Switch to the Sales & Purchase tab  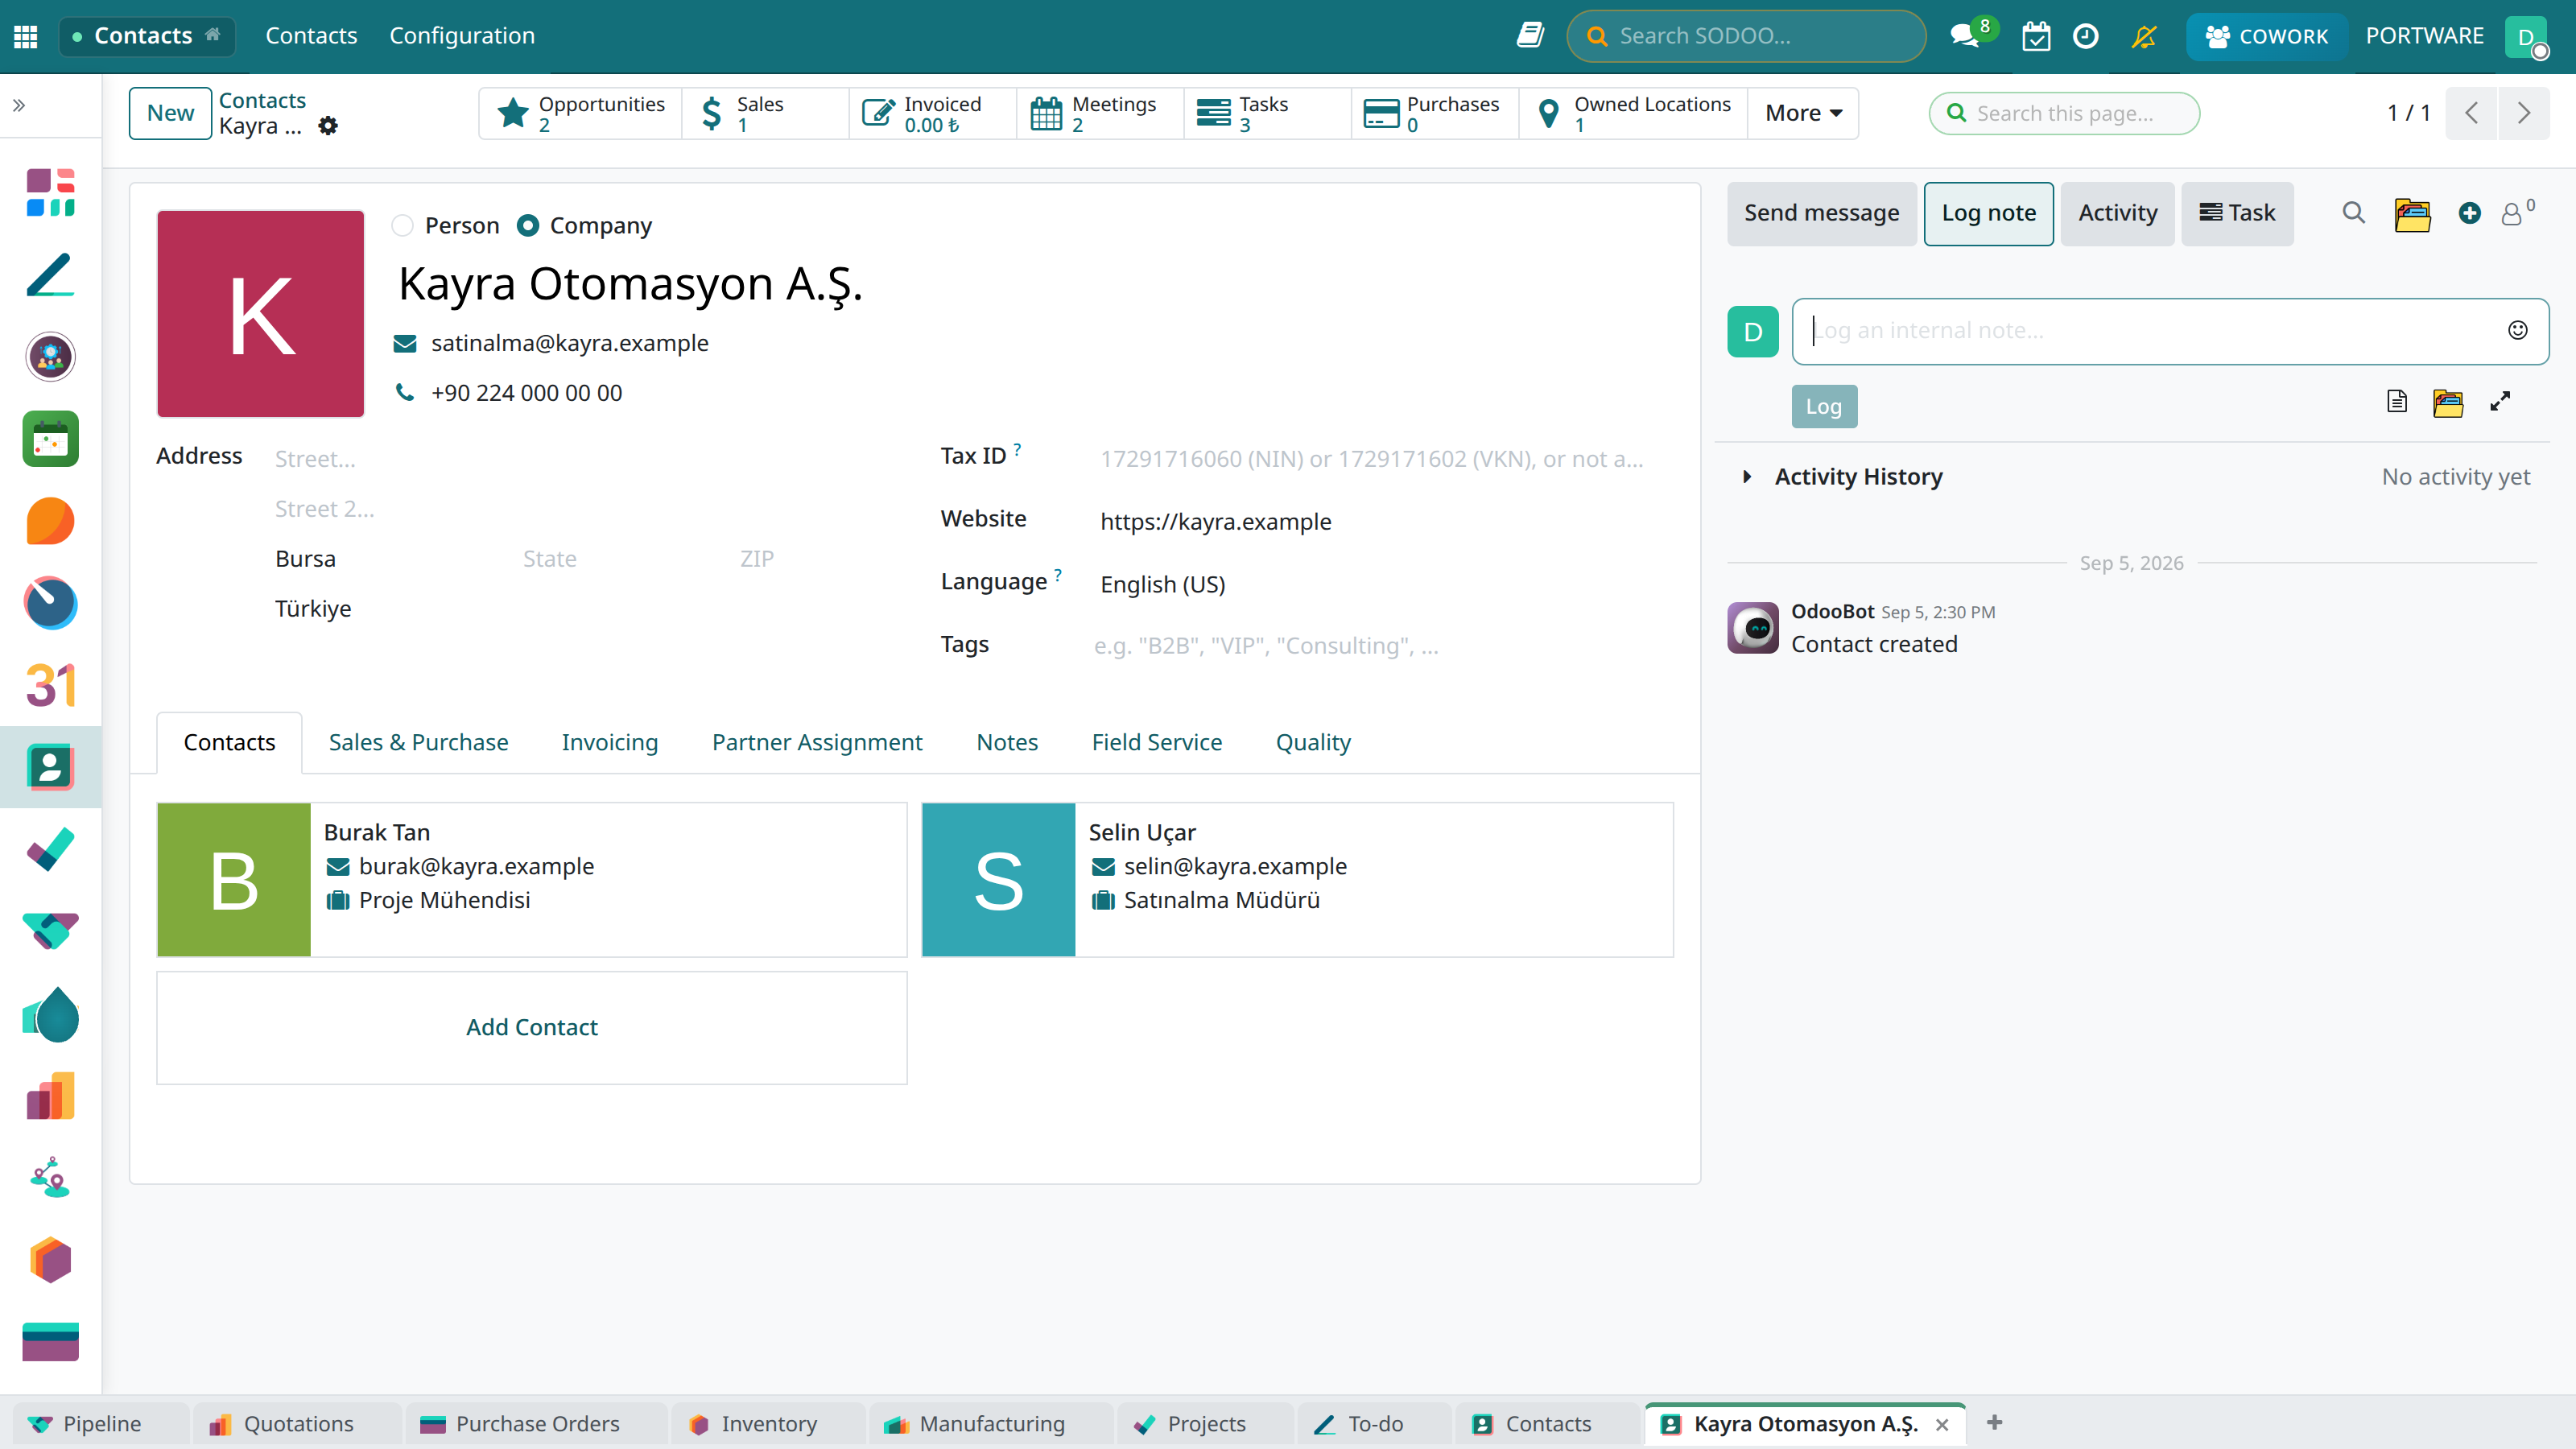point(418,742)
